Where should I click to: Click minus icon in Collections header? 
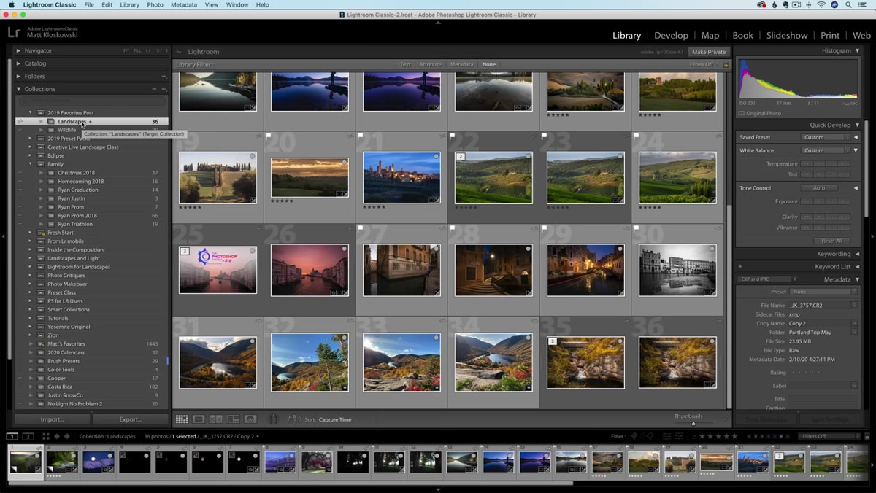pyautogui.click(x=154, y=89)
